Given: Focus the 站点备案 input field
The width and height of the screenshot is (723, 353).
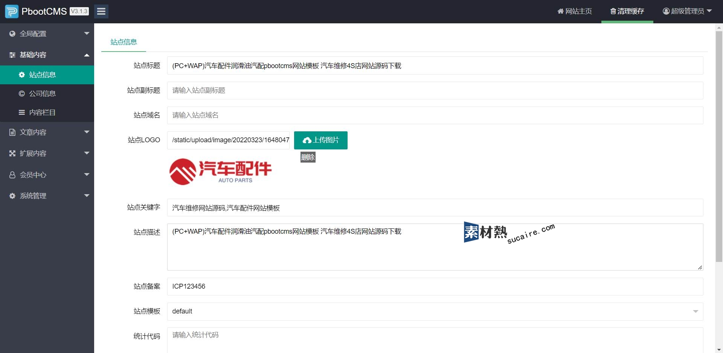Looking at the screenshot, I should (x=435, y=286).
